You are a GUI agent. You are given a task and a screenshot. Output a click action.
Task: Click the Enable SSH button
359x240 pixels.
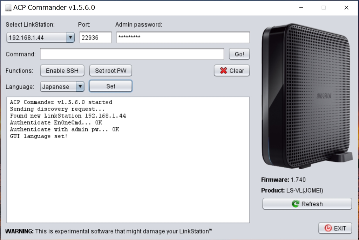click(62, 71)
